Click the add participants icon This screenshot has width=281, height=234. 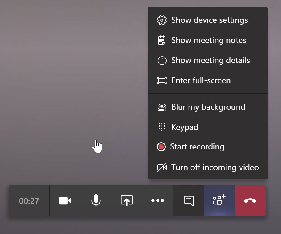pos(219,201)
